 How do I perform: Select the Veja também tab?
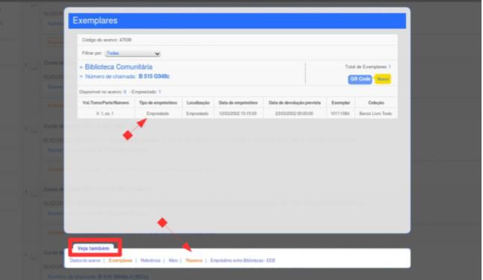tap(93, 248)
